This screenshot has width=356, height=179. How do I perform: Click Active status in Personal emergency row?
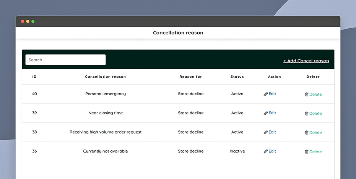tap(237, 94)
